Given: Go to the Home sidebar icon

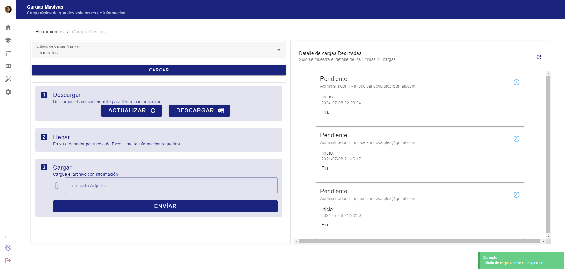Looking at the screenshot, I should (x=8, y=27).
